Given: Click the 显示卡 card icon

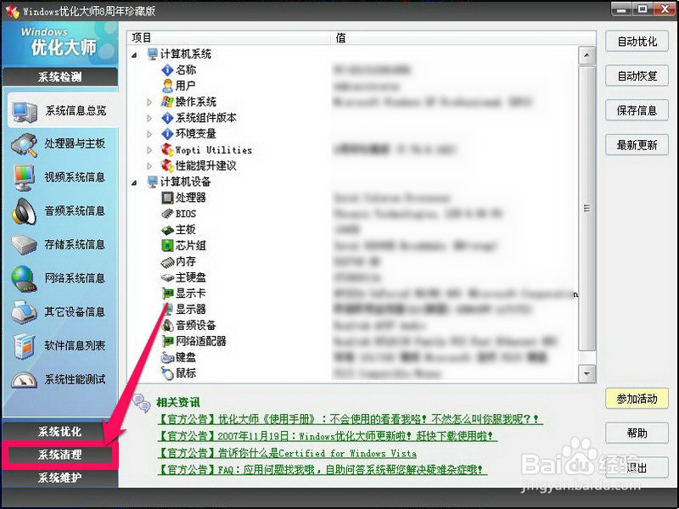Looking at the screenshot, I should tap(167, 294).
